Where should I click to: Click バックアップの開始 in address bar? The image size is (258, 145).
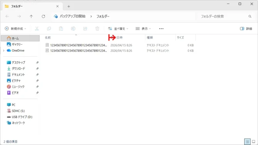(73, 16)
